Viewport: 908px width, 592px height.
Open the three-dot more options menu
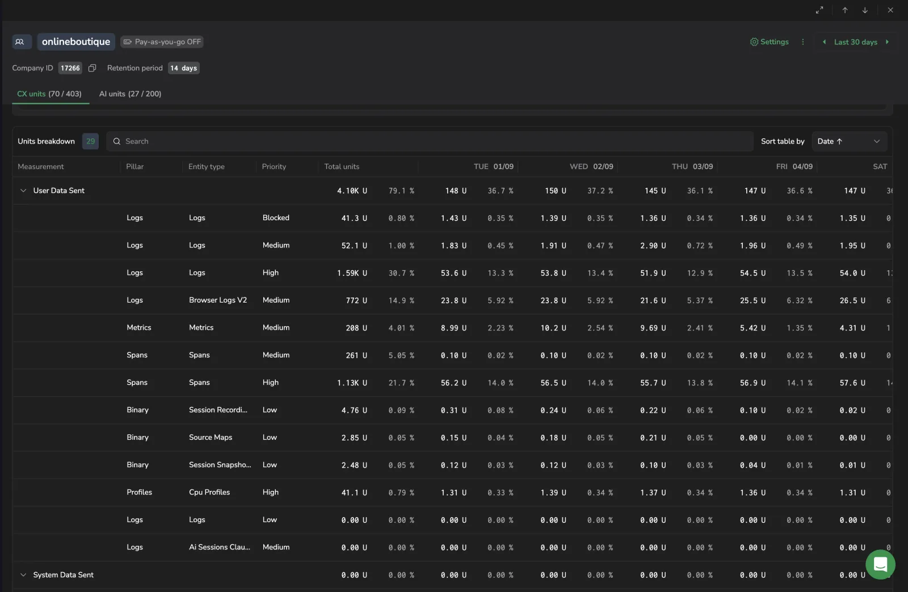pos(802,42)
